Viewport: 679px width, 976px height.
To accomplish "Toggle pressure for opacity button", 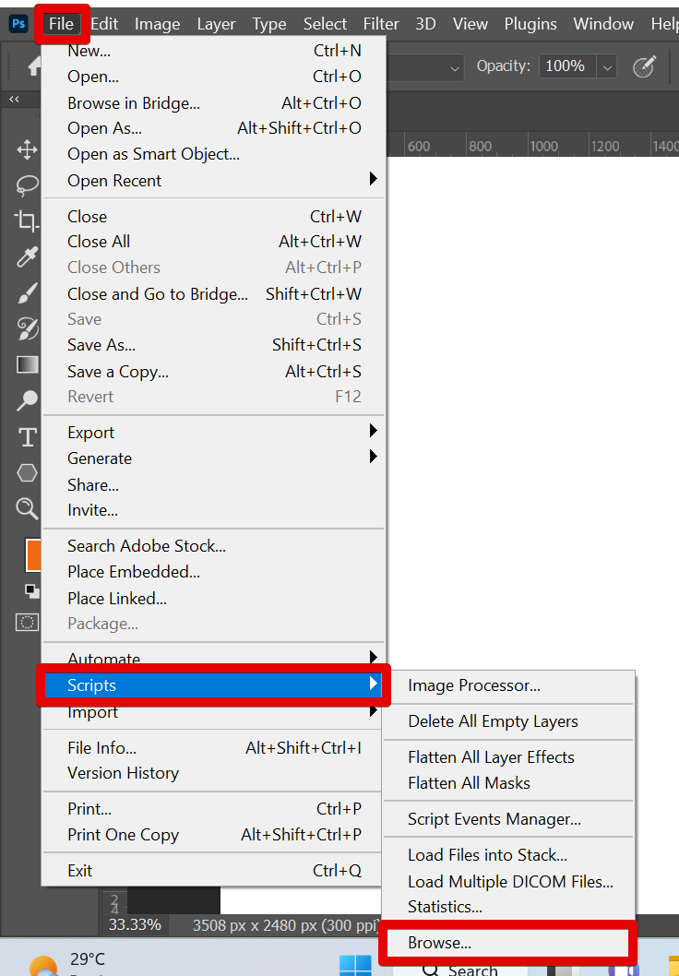I will (643, 66).
